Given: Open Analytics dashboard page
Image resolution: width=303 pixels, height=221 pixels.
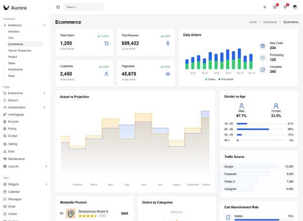Looking at the screenshot, I should (x=14, y=31).
